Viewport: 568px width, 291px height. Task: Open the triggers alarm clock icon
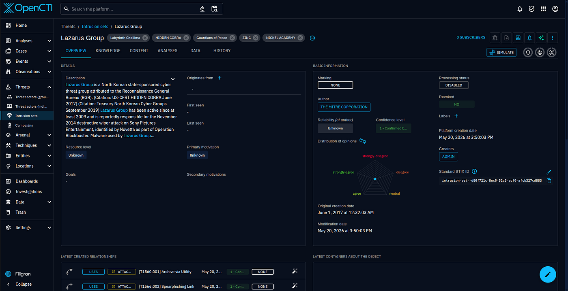(x=531, y=9)
